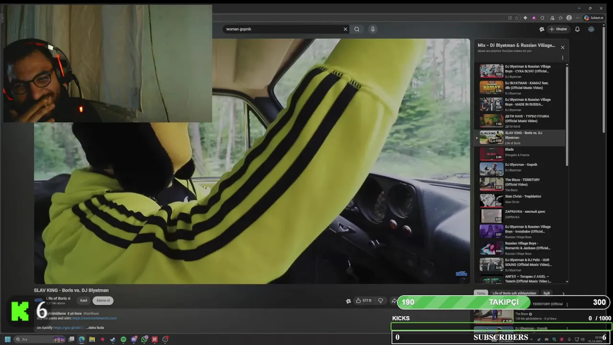The image size is (613, 345).
Task: Select the Tümü filter chip
Action: 481,293
